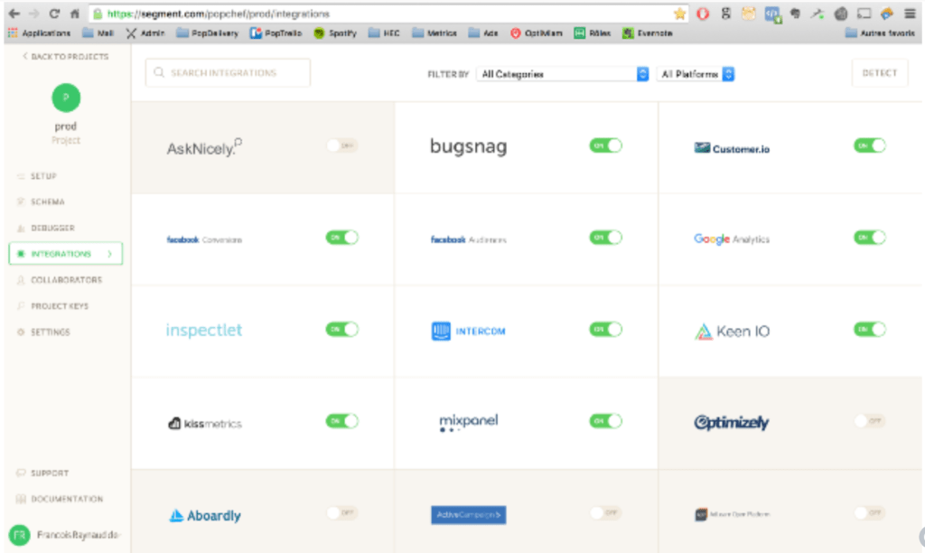Click the Detect button
The height and width of the screenshot is (553, 925).
point(880,72)
